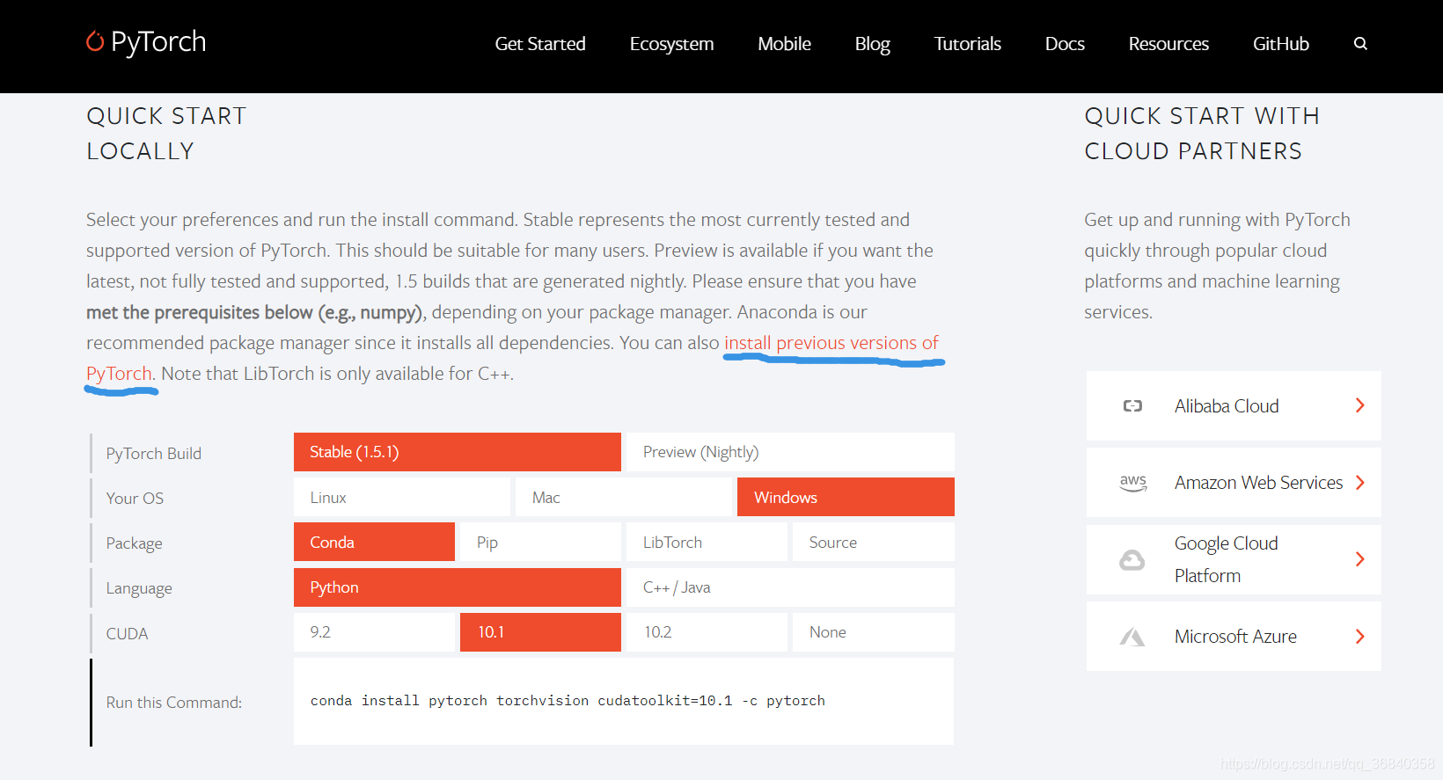Click the Package row label
Image resolution: width=1443 pixels, height=780 pixels.
click(x=134, y=543)
